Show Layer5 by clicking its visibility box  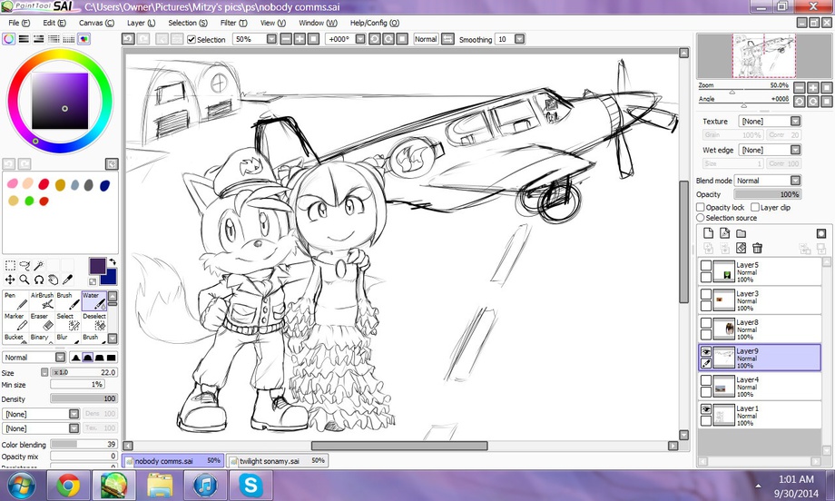point(706,265)
